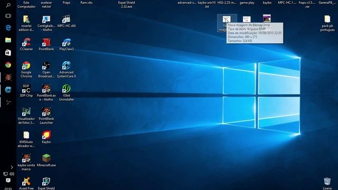Select the PointBlank desktop shortcut
Image resolution: width=338 pixels, height=190 pixels.
coord(46,44)
